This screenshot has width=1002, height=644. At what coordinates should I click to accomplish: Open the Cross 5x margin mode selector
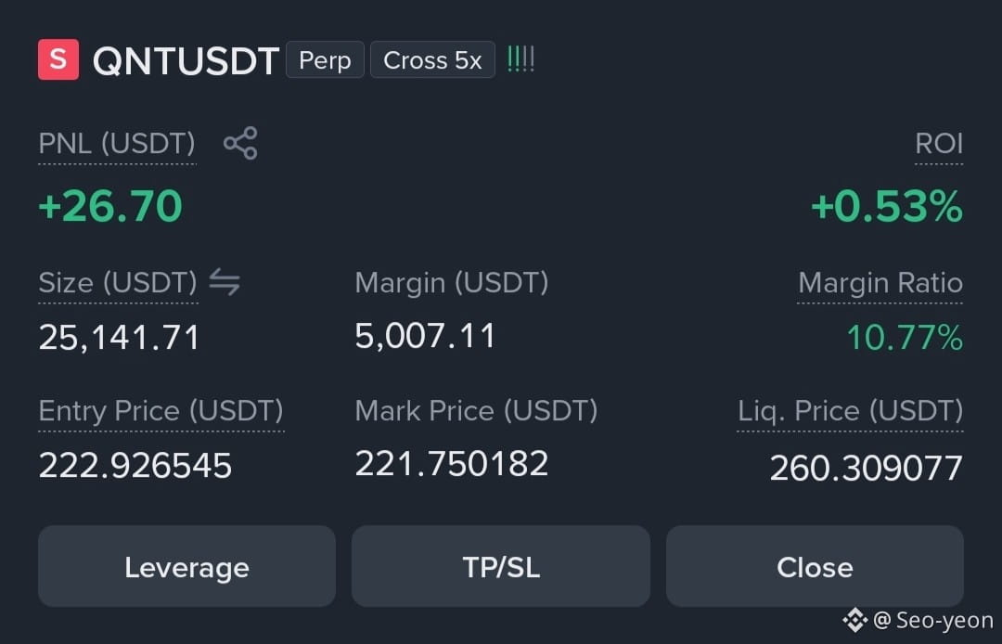[432, 60]
